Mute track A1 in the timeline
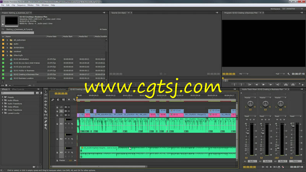This screenshot has height=172, width=306. point(65,123)
